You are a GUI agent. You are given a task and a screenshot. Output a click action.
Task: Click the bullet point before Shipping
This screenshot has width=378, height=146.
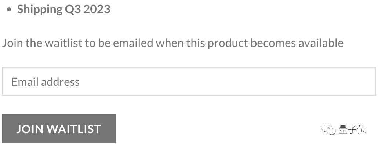(9, 10)
